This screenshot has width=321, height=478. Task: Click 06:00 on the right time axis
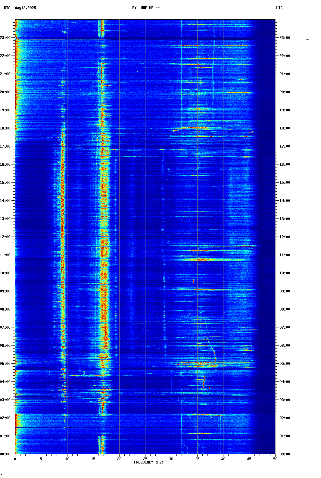[285, 346]
